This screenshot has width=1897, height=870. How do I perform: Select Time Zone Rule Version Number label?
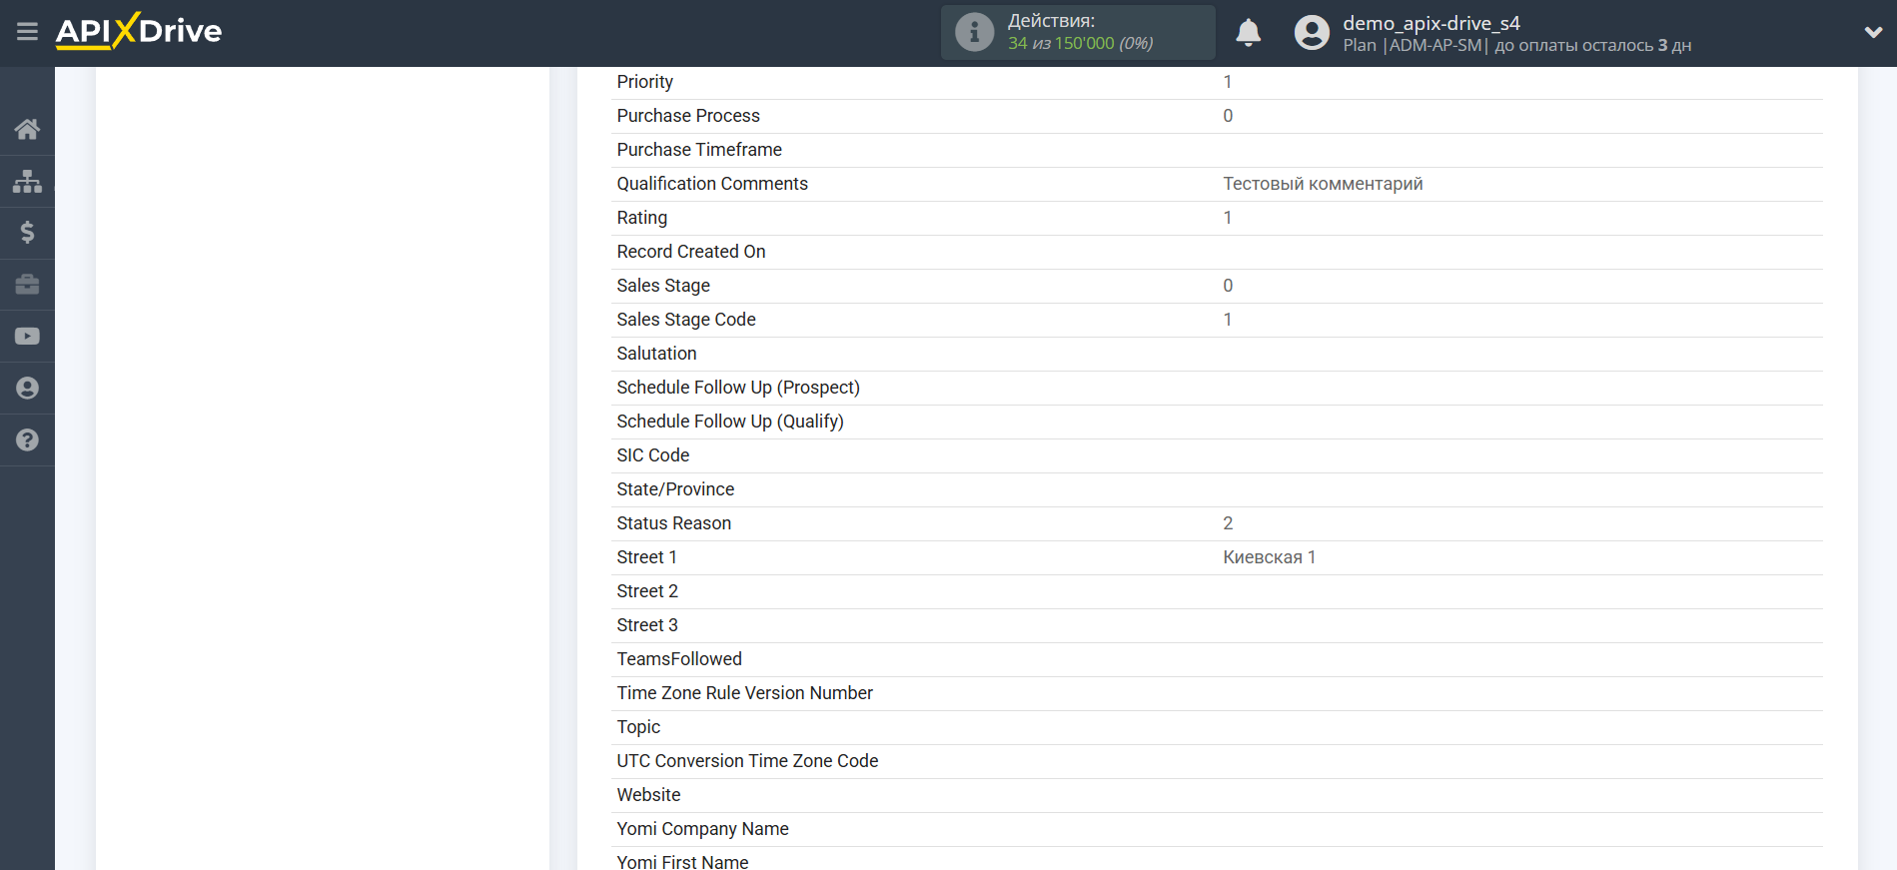point(744,693)
